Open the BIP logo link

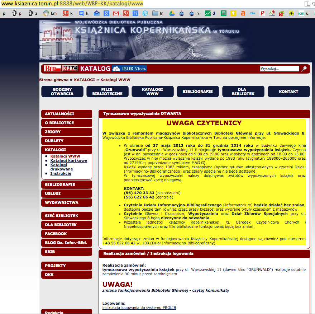coord(52,69)
